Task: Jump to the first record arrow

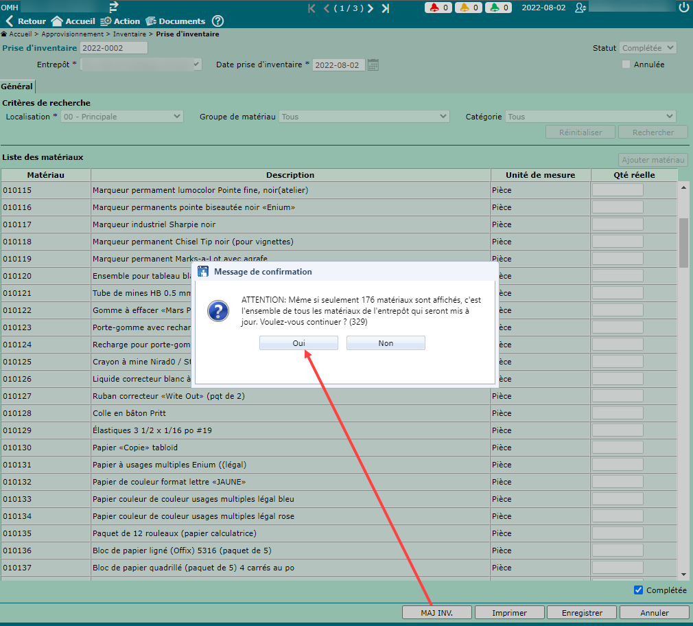Action: [312, 8]
